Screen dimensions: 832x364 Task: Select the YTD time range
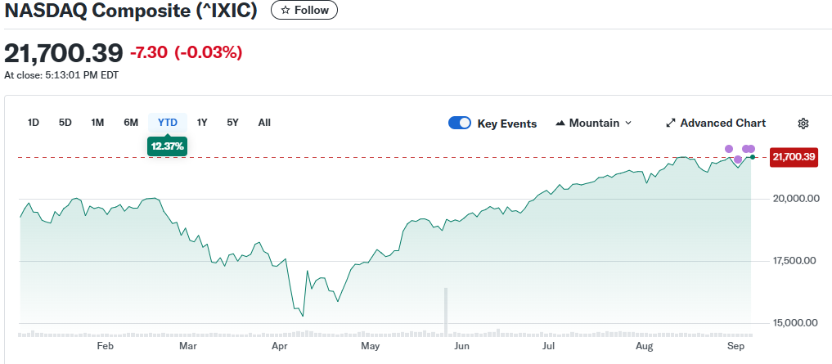click(x=168, y=123)
